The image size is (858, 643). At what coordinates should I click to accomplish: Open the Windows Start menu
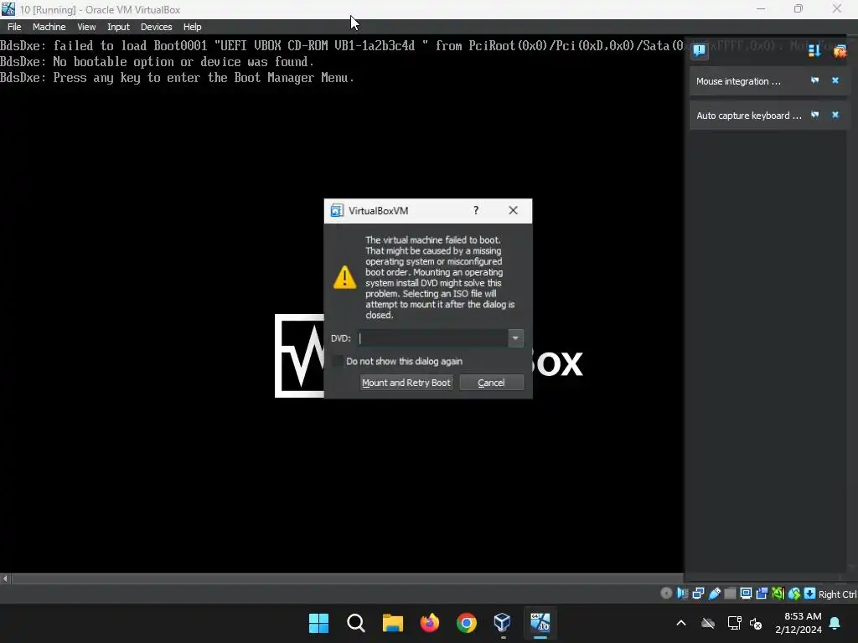(318, 623)
